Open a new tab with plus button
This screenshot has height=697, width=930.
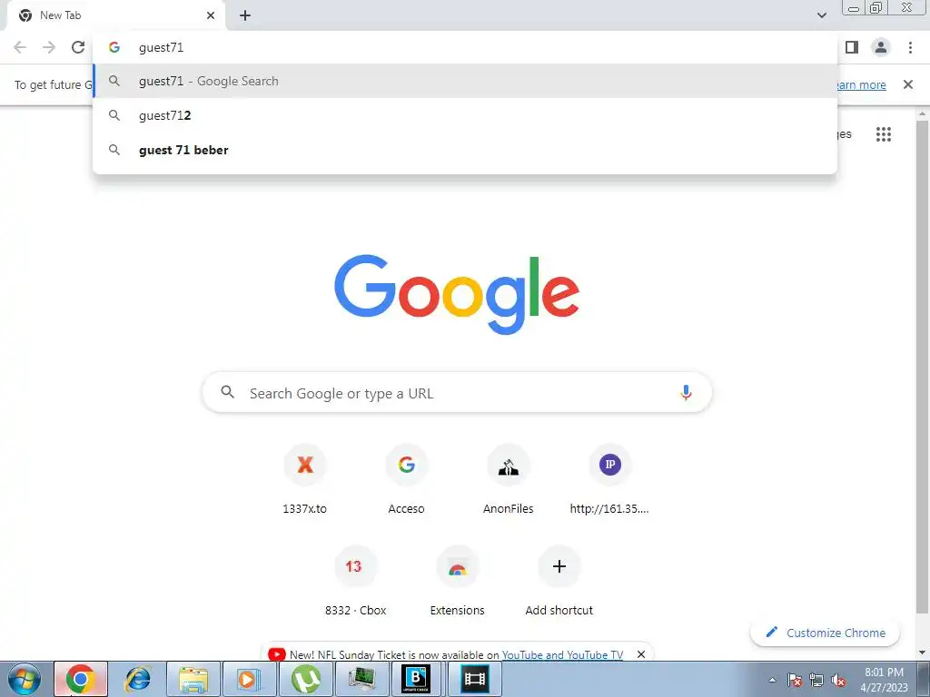pos(245,15)
